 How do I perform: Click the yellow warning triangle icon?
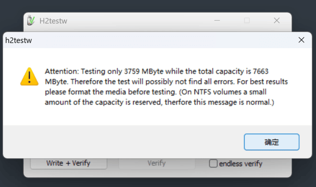click(29, 77)
